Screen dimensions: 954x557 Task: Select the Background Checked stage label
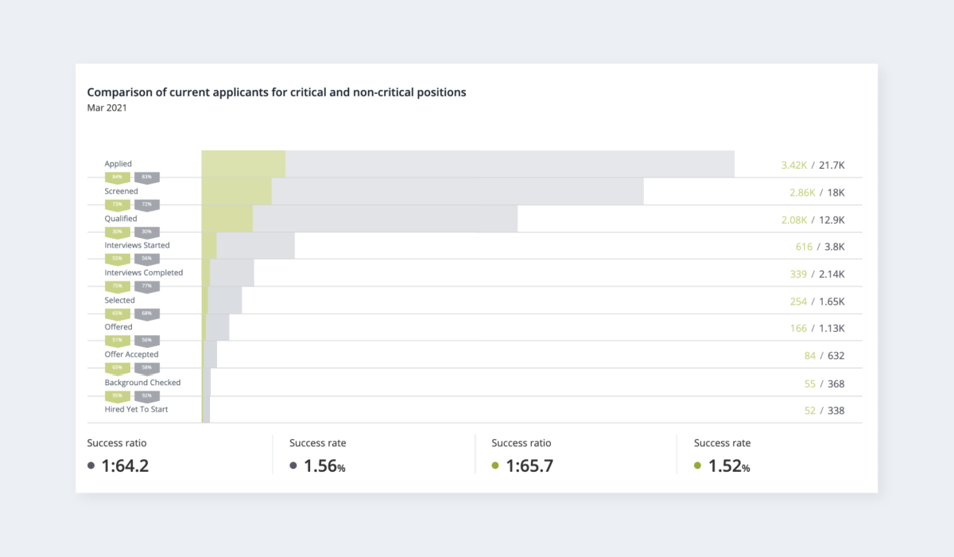tap(142, 382)
